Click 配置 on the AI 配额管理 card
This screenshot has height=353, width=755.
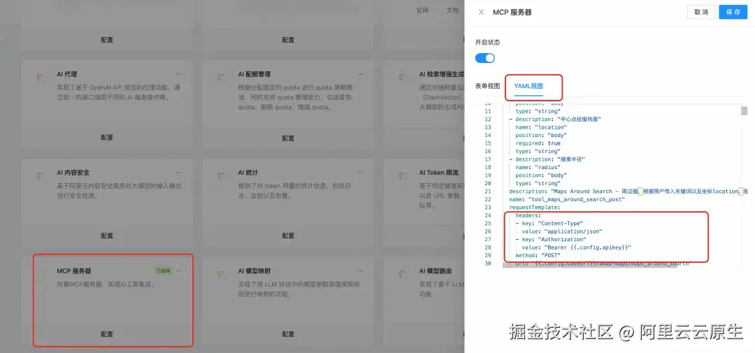point(288,137)
